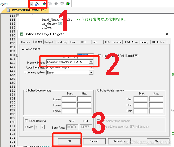Click the Send_Uart code on line 114
The height and width of the screenshot is (147, 174).
pos(57,20)
